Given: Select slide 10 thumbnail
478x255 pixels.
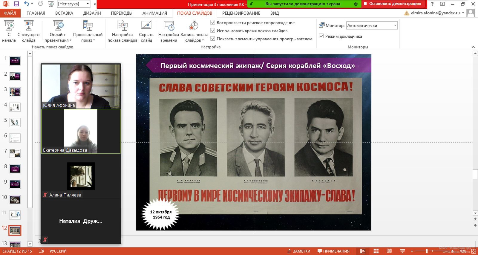Looking at the screenshot, I should coord(15,199).
